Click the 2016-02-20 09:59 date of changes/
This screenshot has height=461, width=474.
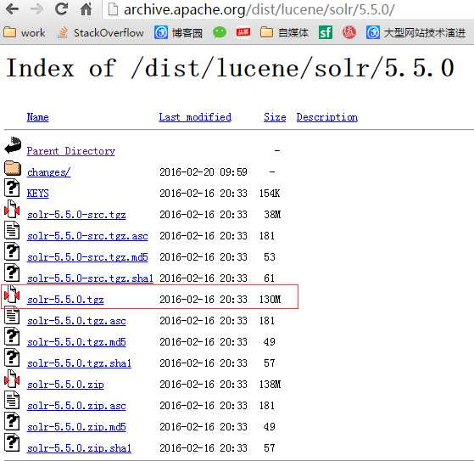click(204, 172)
